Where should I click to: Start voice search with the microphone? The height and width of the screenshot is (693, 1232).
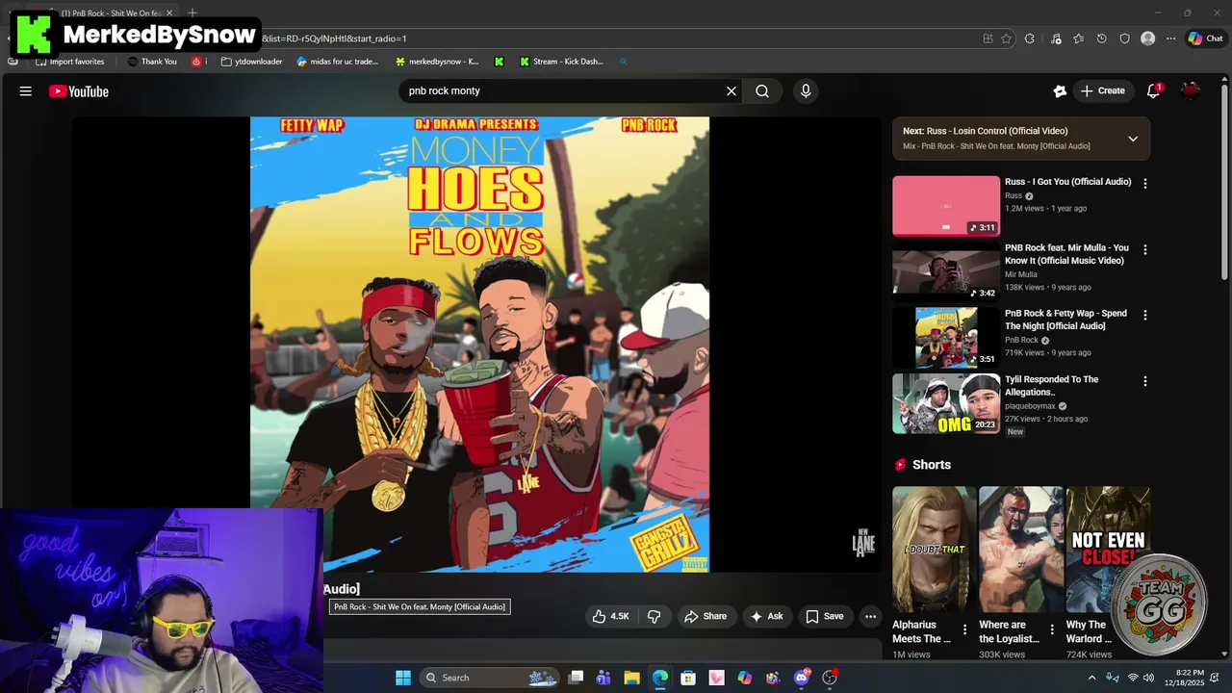click(x=806, y=91)
